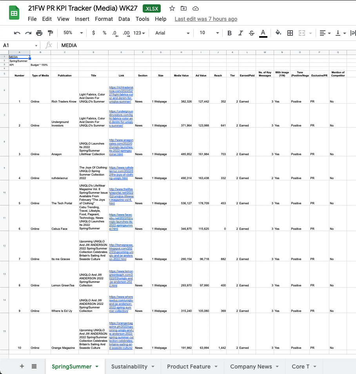Print the spreadsheet
356x374 pixels.
tap(39, 33)
